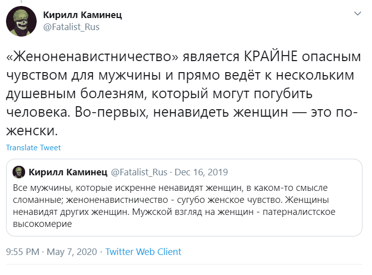
Task: Click the main tweet author's profile avatar
Action: pos(20,21)
